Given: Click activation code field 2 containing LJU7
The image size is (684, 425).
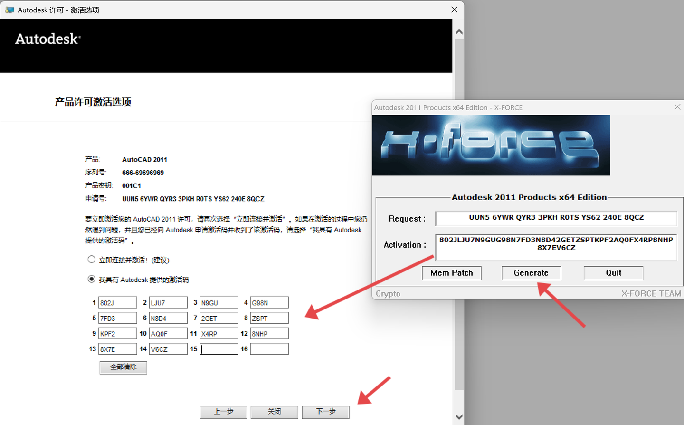Looking at the screenshot, I should [x=168, y=303].
